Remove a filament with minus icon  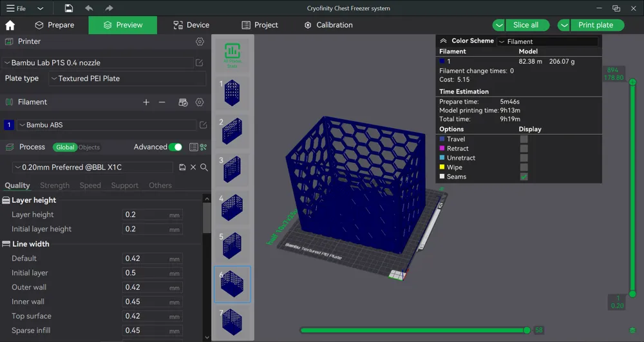[162, 102]
